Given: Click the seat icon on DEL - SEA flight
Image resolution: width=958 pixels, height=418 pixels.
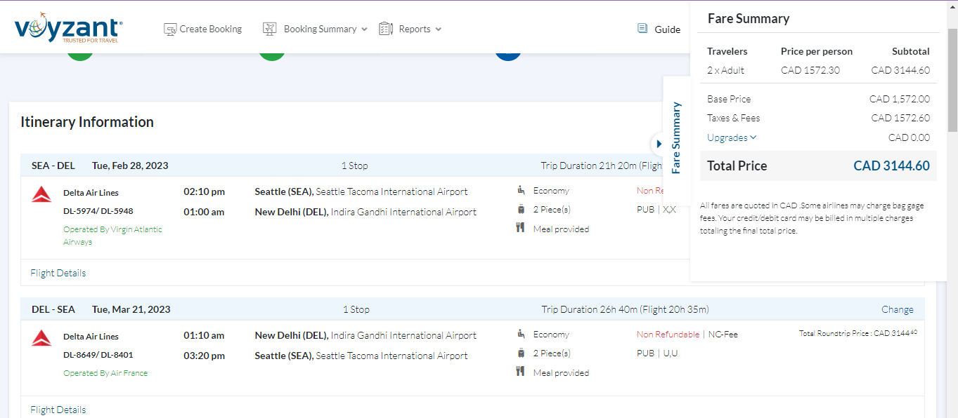Looking at the screenshot, I should coord(521,334).
